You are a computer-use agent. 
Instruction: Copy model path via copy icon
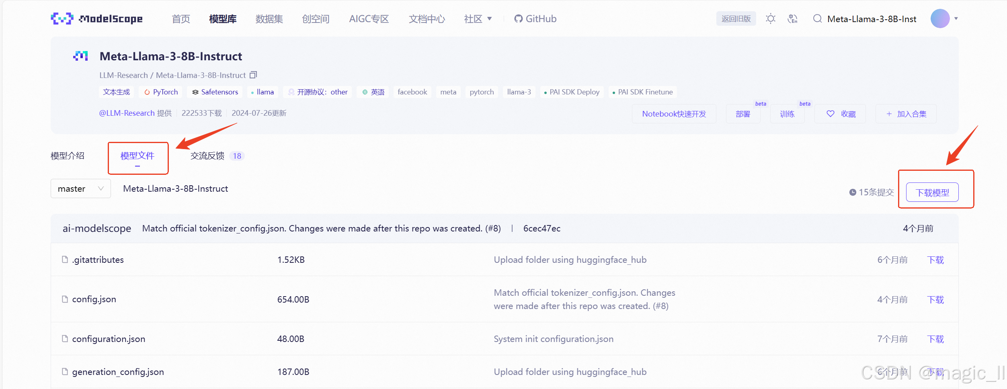[253, 75]
